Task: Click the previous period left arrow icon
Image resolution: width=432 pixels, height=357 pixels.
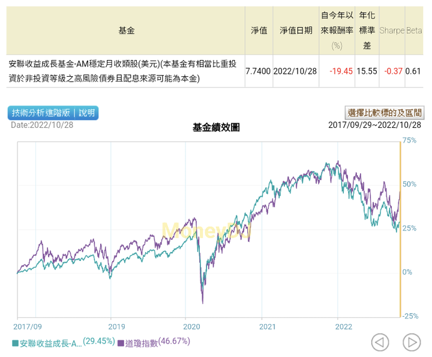Action: click(x=380, y=343)
